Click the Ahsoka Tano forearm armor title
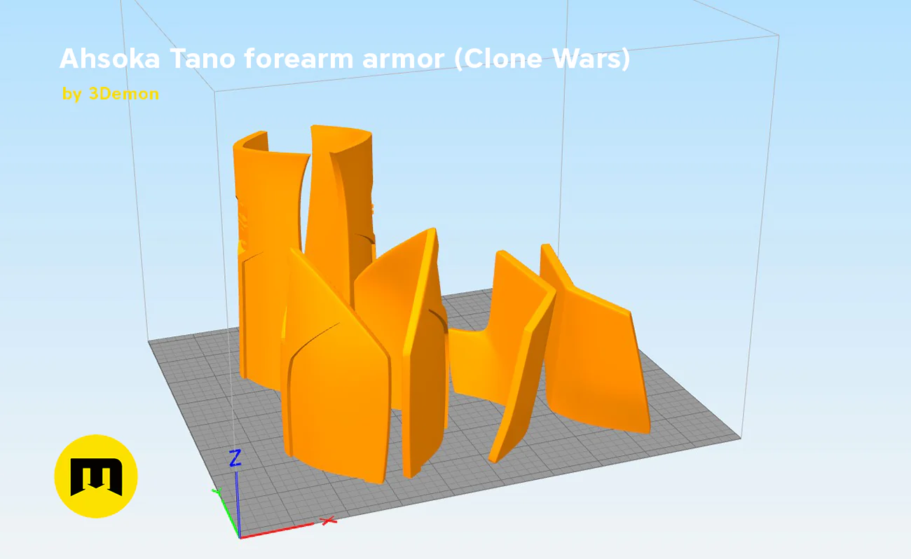 345,60
